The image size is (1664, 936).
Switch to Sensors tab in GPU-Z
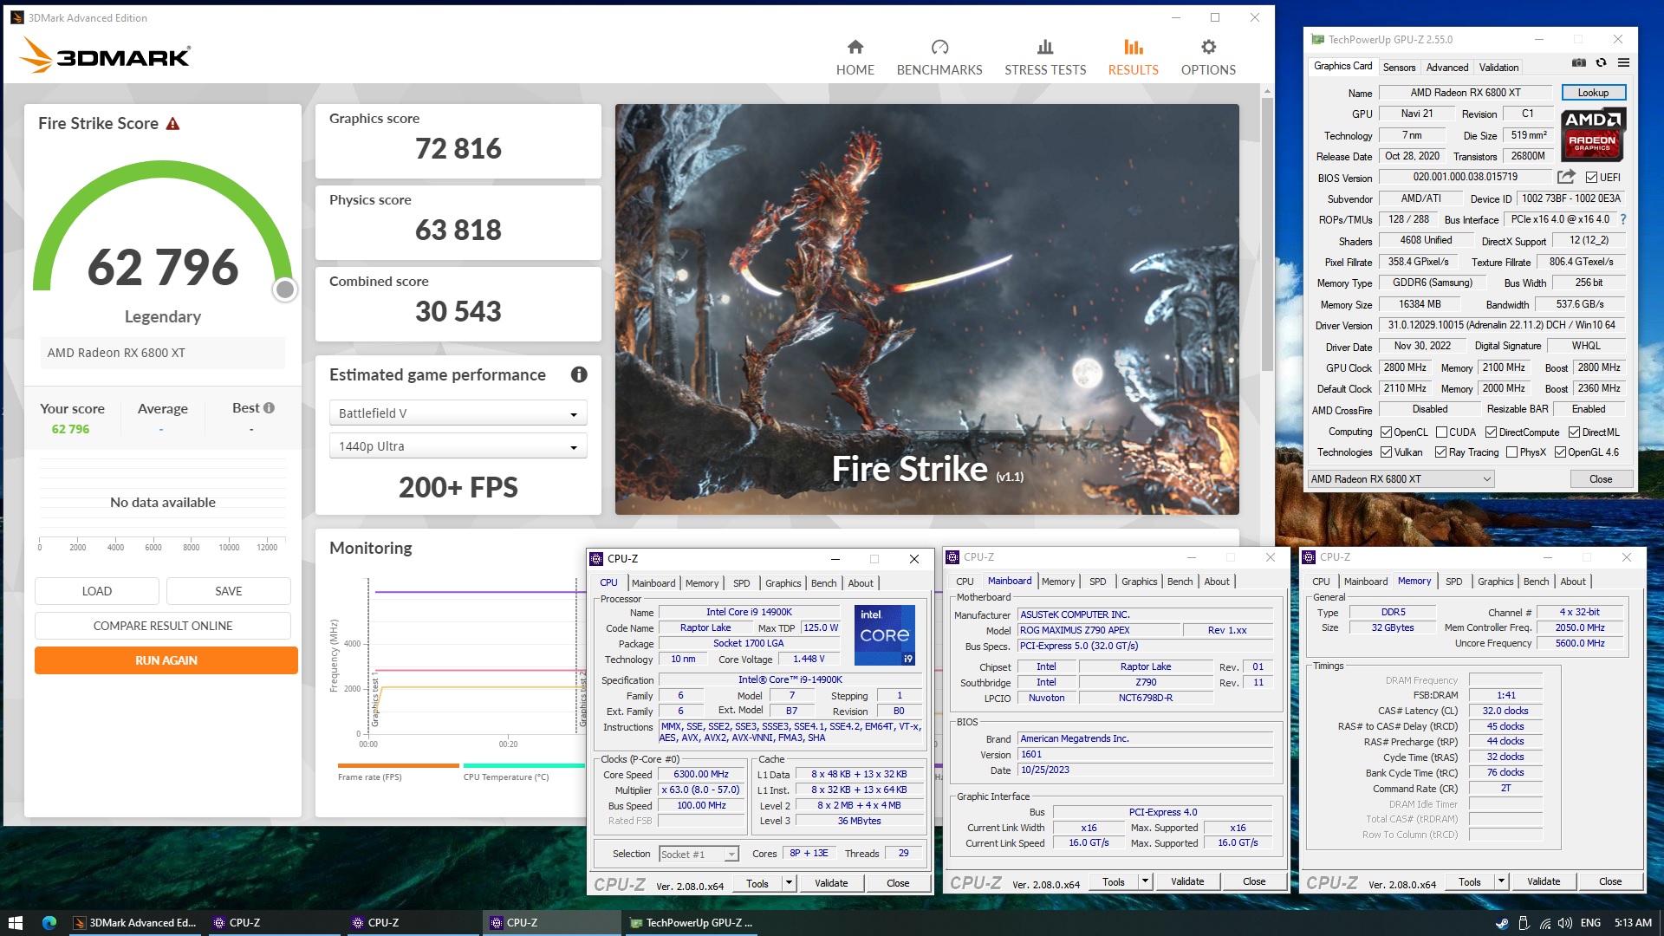1399,68
